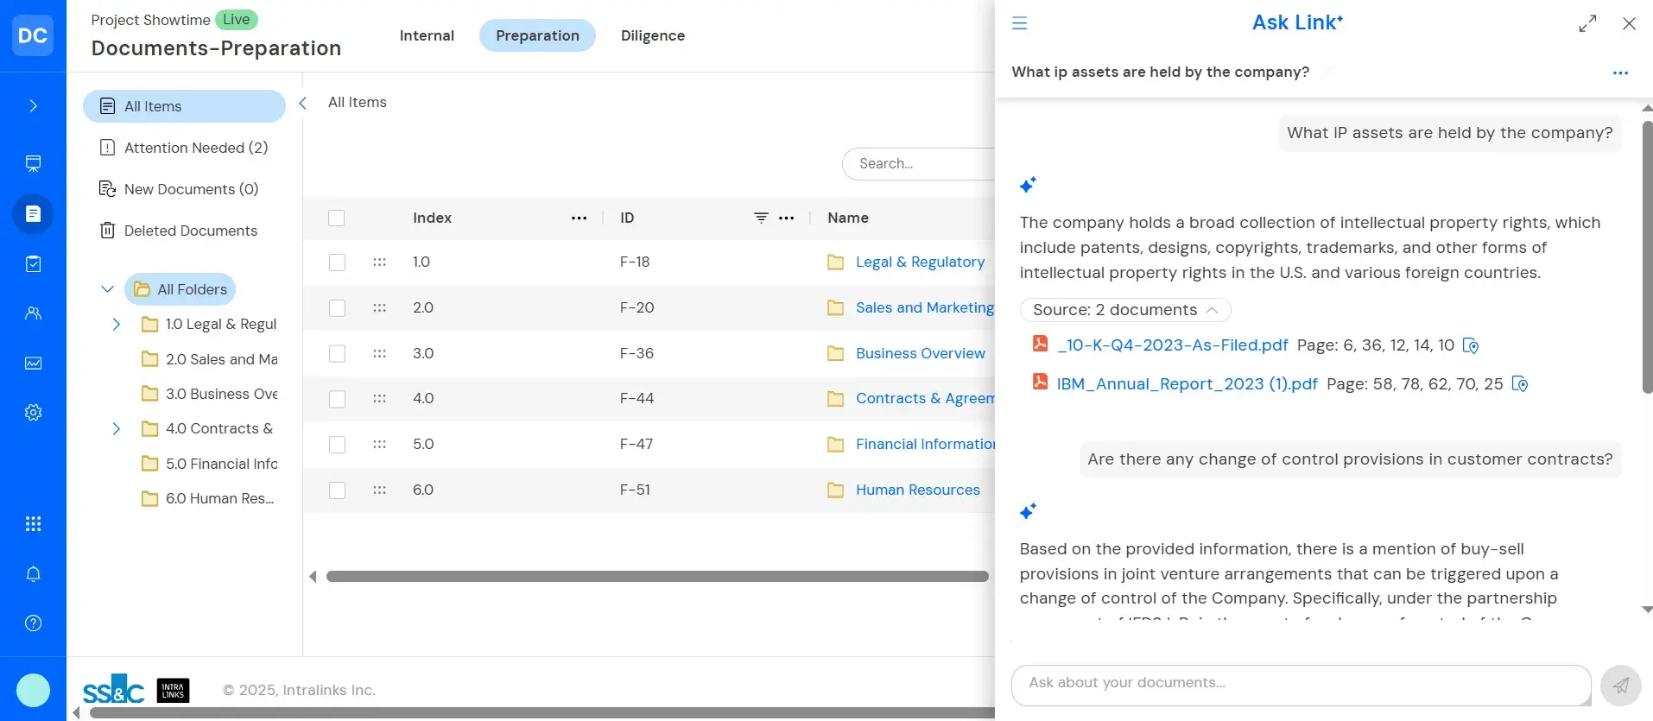Check the box for Legal & Regulatory row
Viewport: 1653px width, 721px height.
(x=337, y=262)
